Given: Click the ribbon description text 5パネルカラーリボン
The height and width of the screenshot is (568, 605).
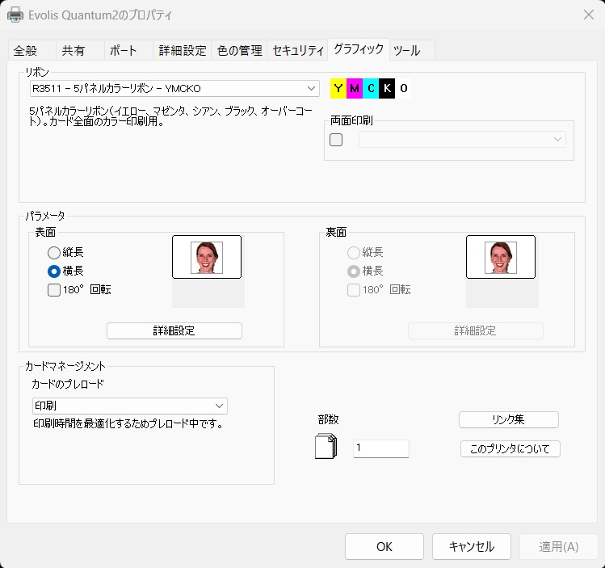Looking at the screenshot, I should point(170,116).
